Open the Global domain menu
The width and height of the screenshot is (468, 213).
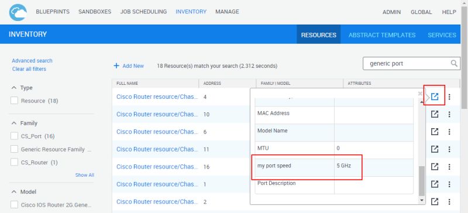[x=421, y=12]
